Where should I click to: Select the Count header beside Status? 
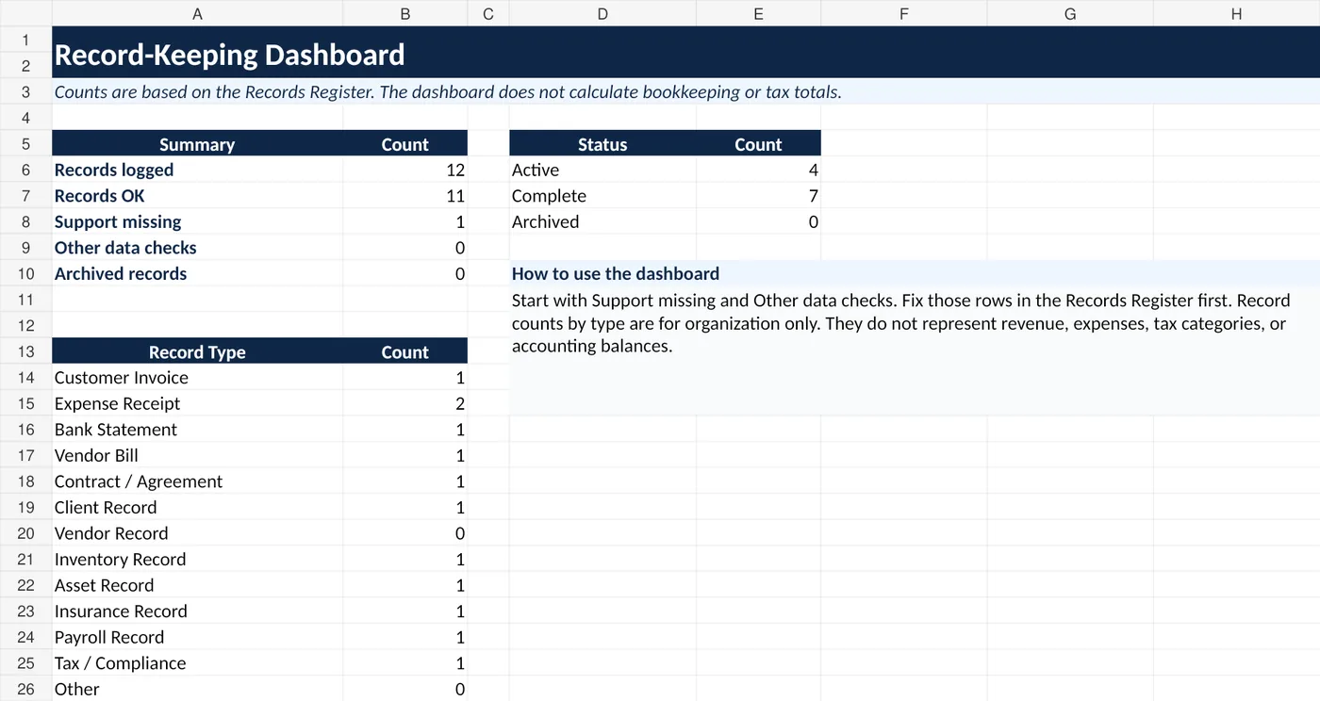(759, 144)
